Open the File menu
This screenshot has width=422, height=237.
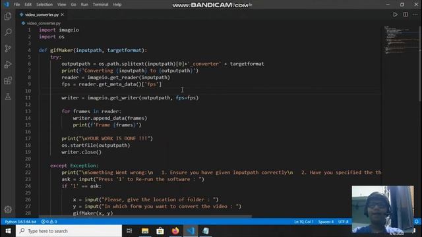[x=16, y=5]
